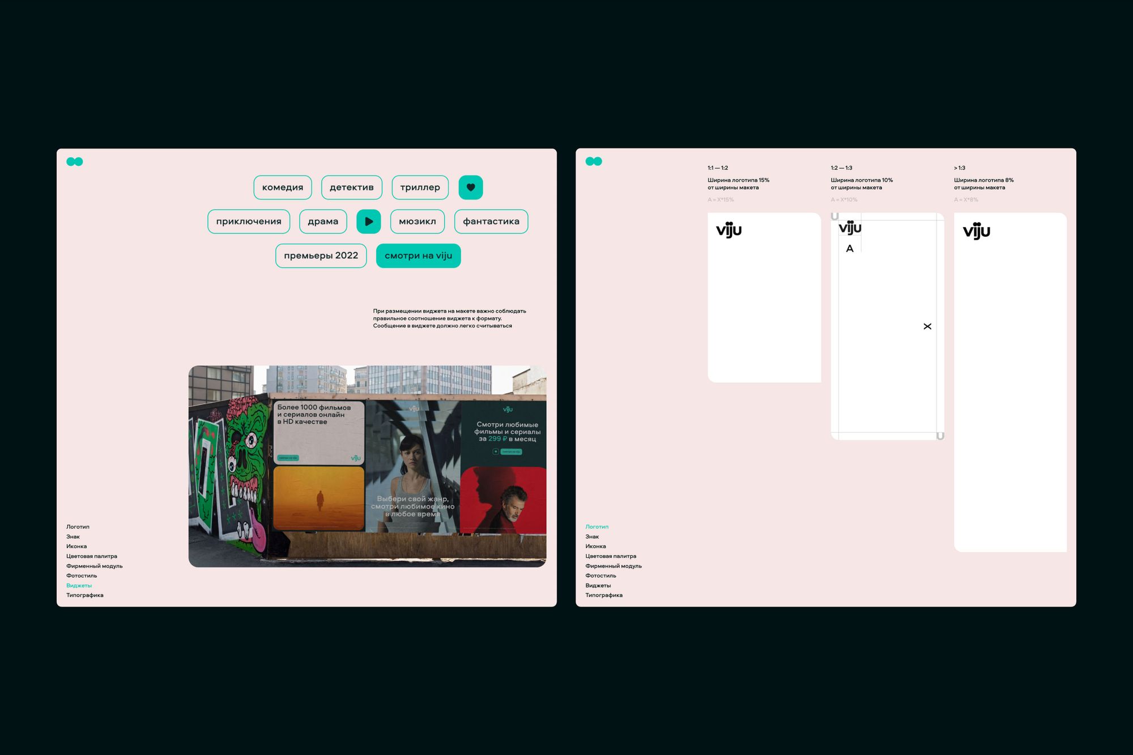Click the street billboard photo
Screen dimensions: 1133x755
coord(367,466)
